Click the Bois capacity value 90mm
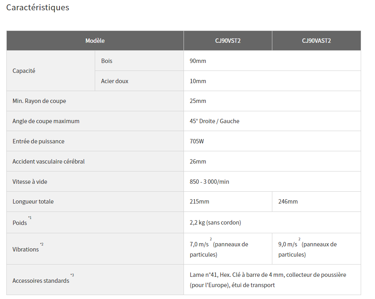Image resolution: width=375 pixels, height=299 pixels. pos(198,61)
